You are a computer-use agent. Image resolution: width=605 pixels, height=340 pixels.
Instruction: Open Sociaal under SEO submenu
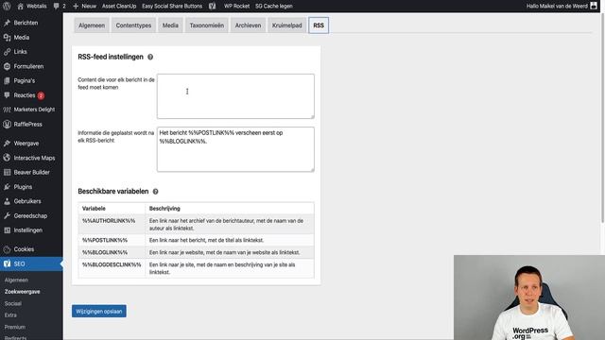click(x=13, y=304)
